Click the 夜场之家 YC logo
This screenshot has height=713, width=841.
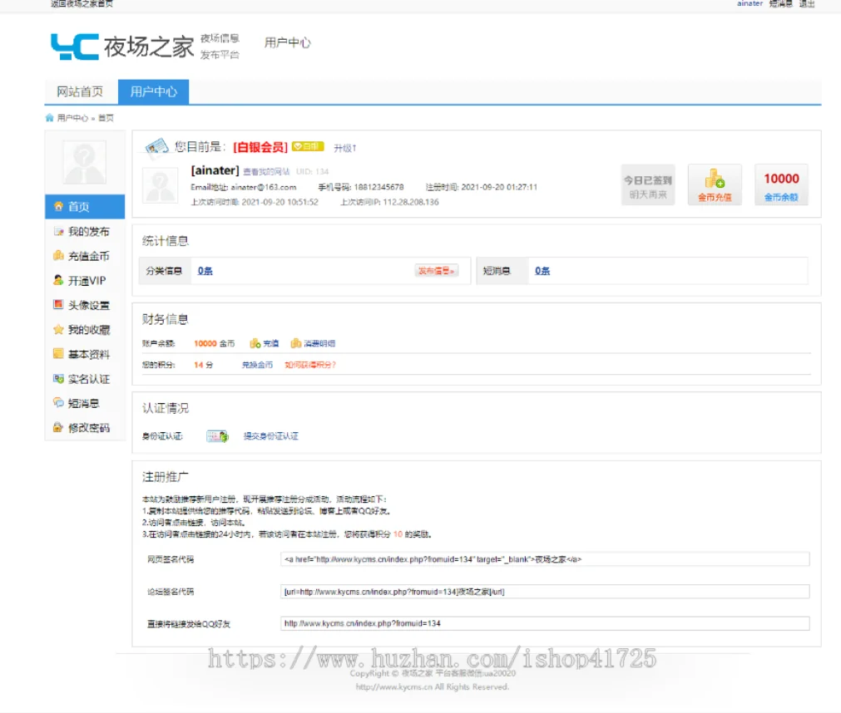(121, 47)
